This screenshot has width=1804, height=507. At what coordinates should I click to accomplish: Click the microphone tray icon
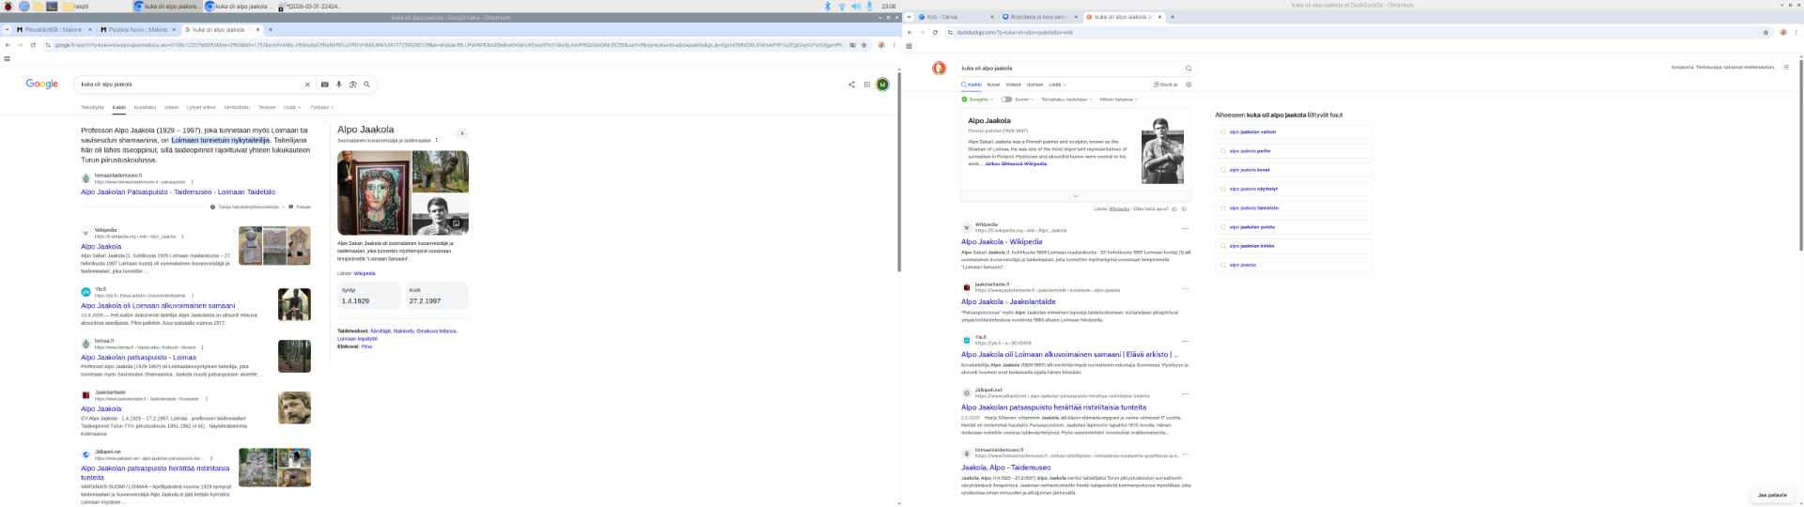tap(869, 6)
